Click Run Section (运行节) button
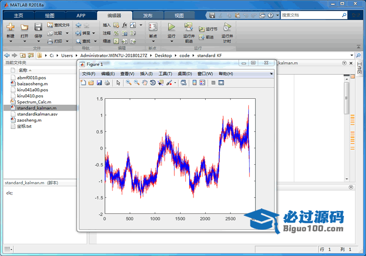 208,29
